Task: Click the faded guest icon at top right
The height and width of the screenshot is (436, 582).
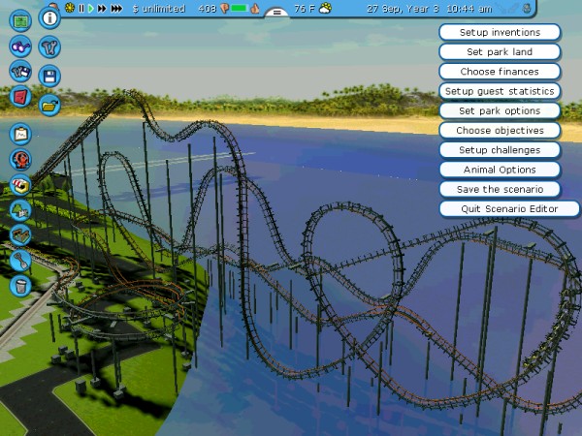Action: pyautogui.click(x=527, y=8)
